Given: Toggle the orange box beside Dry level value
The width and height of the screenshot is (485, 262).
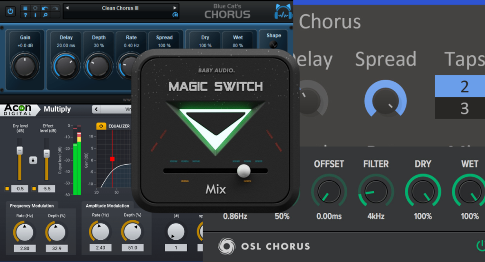Looking at the screenshot, I should pos(8,189).
